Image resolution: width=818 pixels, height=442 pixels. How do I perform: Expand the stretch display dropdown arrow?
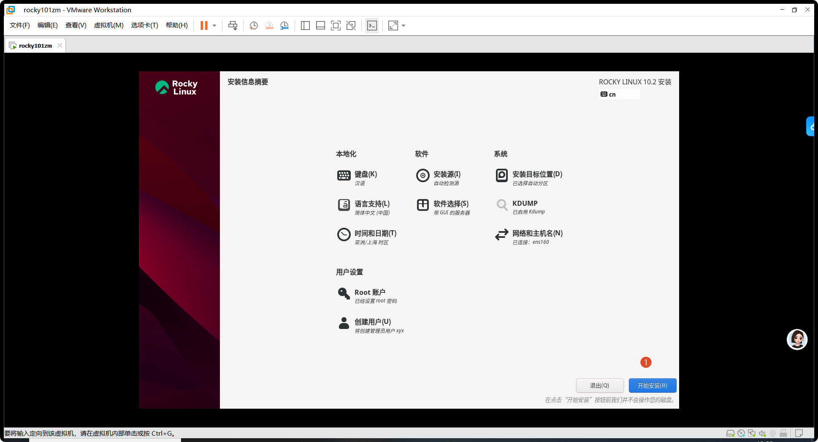pos(404,26)
